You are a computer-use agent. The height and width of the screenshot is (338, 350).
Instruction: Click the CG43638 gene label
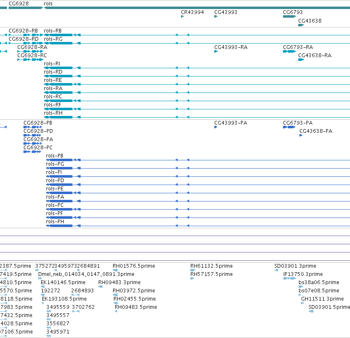pyautogui.click(x=310, y=21)
